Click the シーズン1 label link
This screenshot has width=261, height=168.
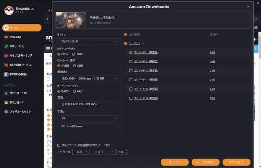[x=134, y=43]
